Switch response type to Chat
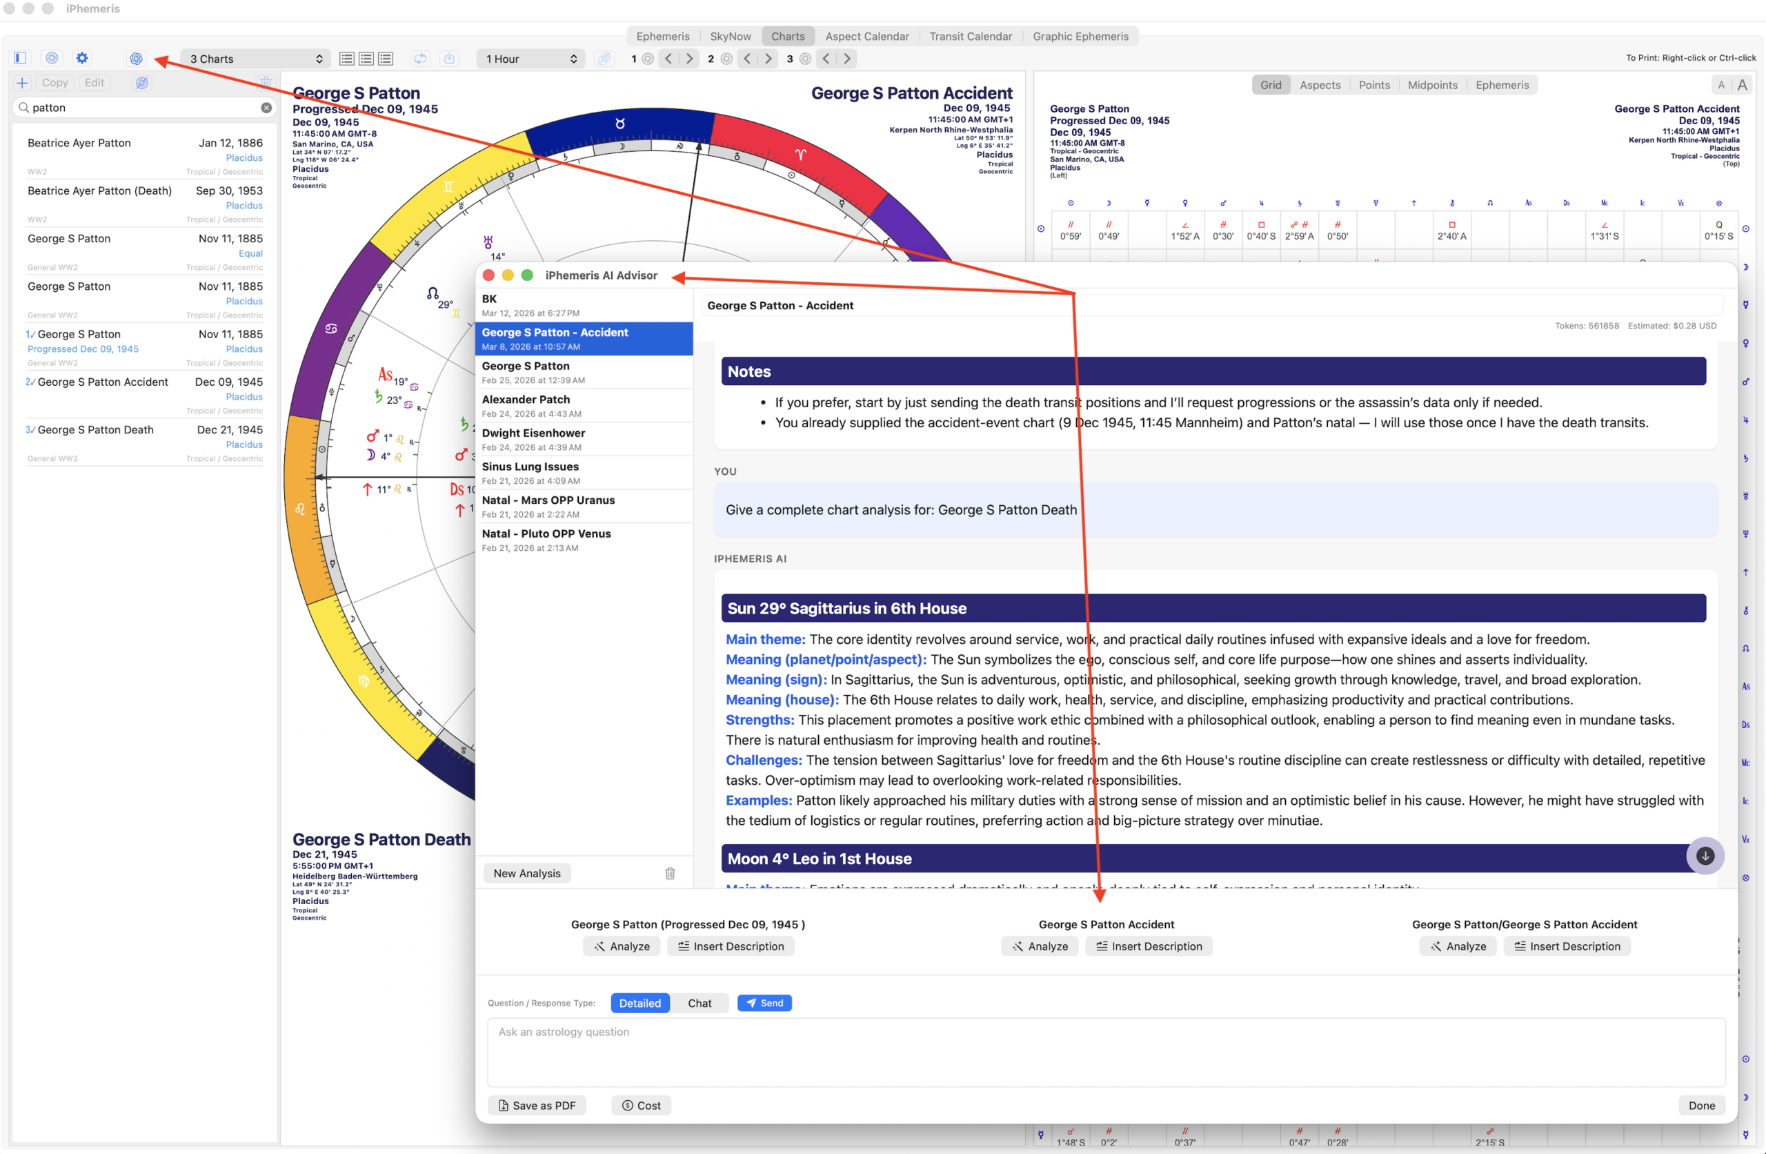1766x1154 pixels. (x=699, y=1004)
